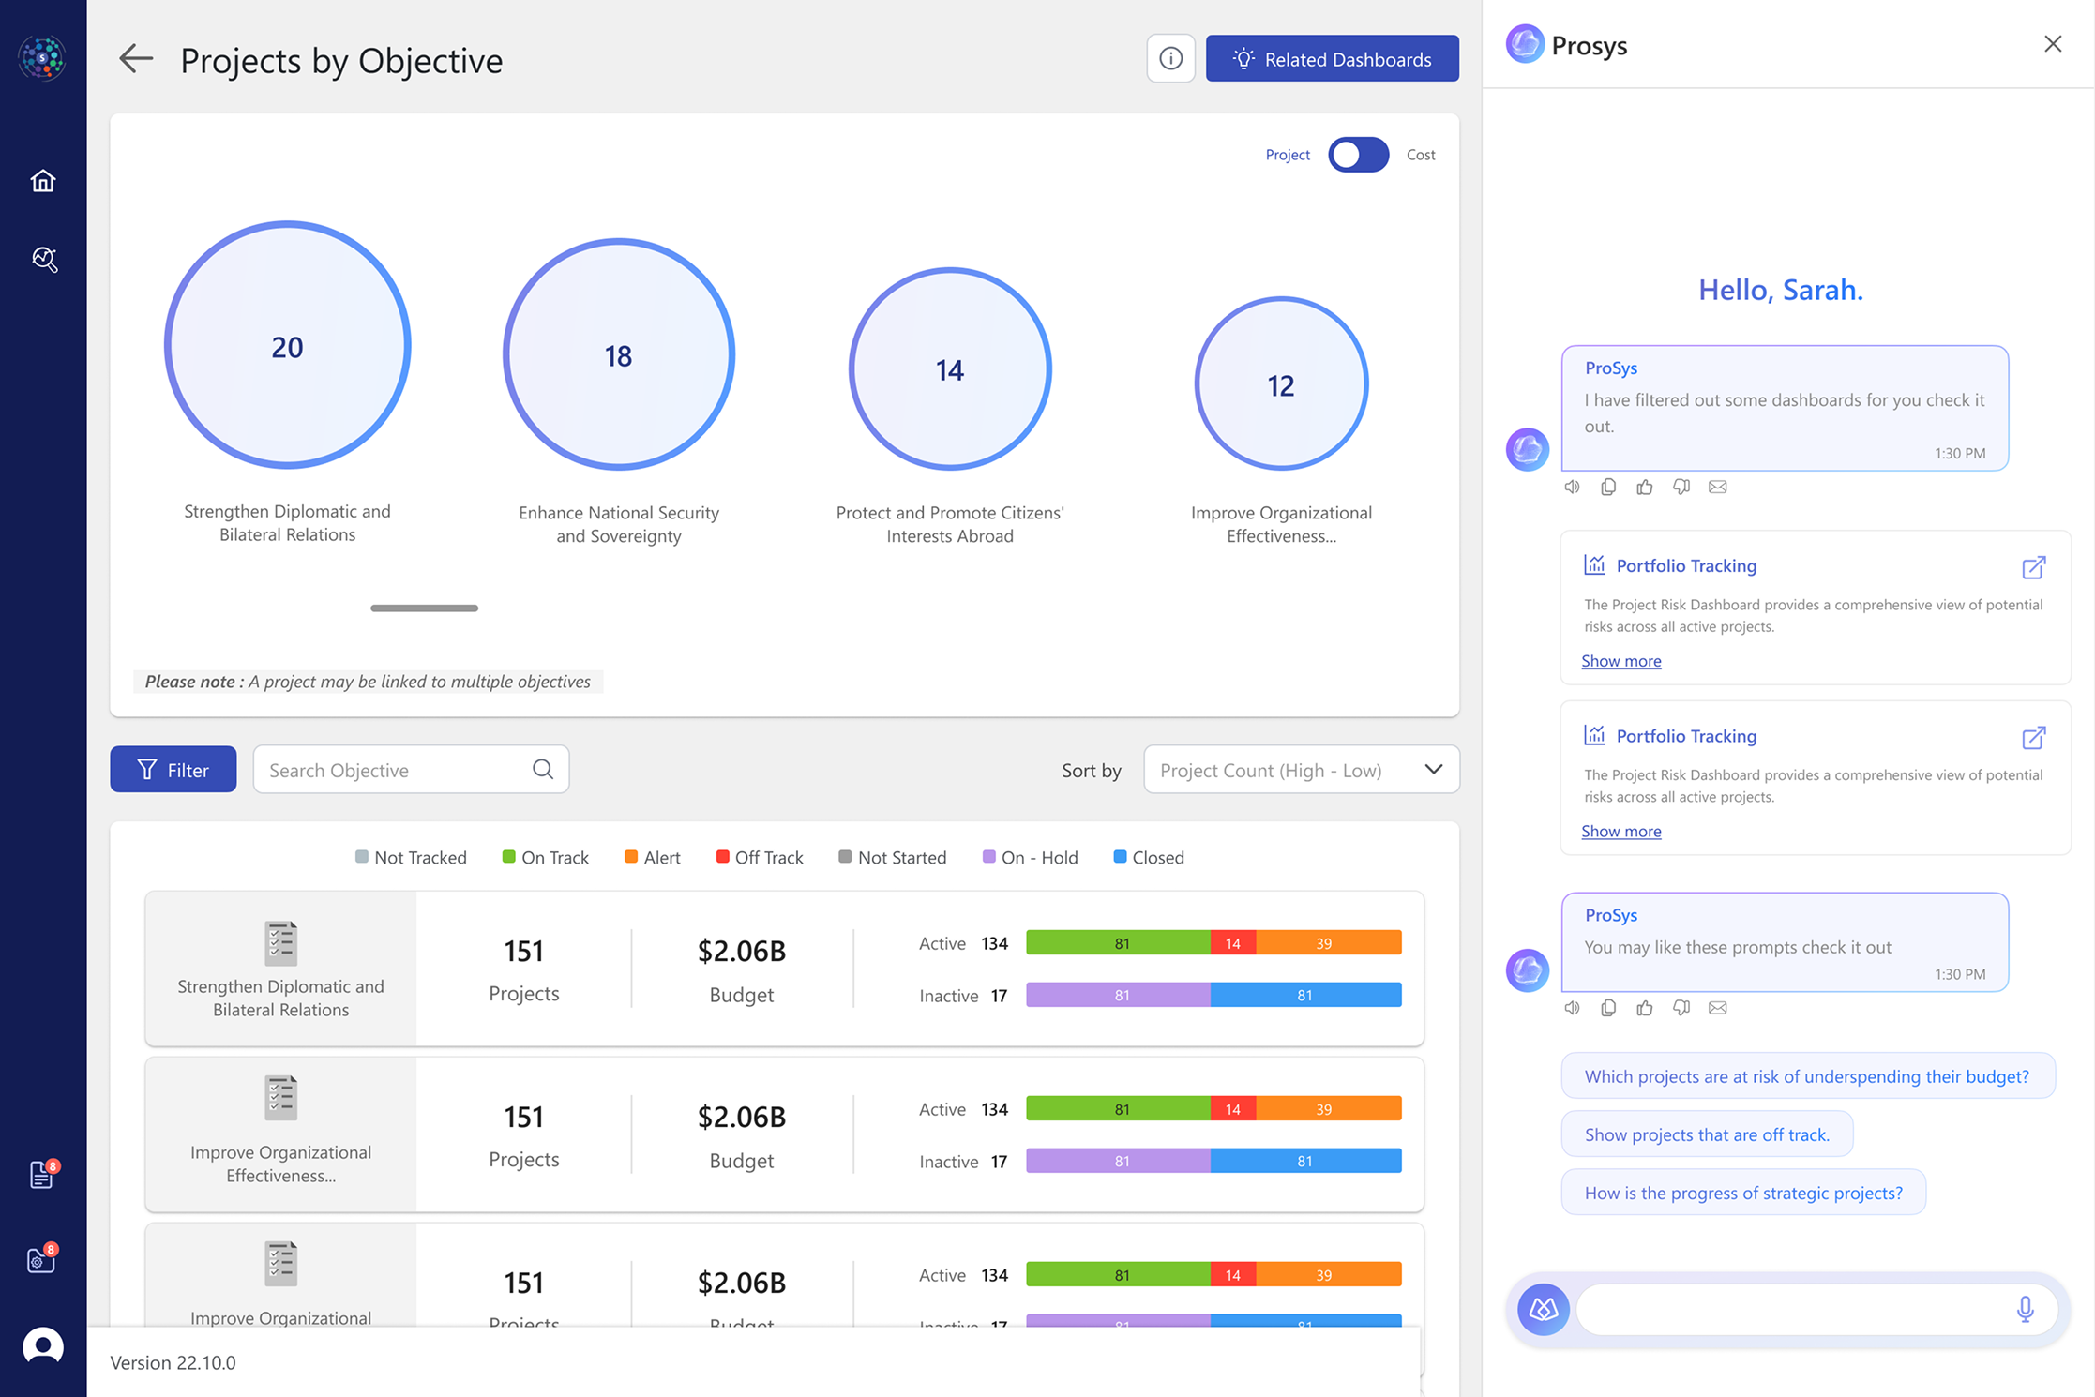Toggle the On Track legend item

click(x=546, y=857)
